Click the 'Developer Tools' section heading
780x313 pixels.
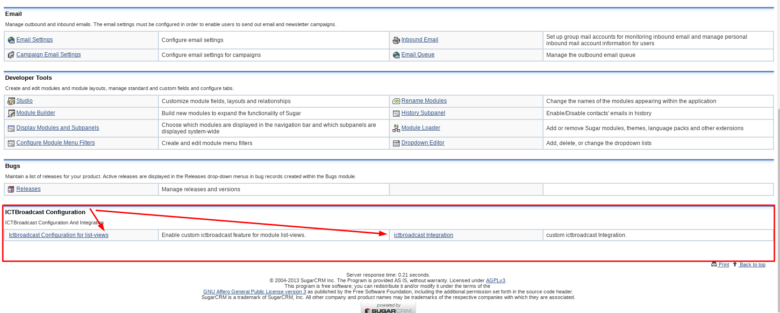(x=29, y=78)
